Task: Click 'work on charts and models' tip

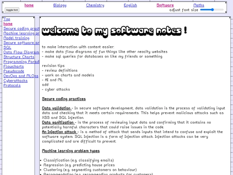Action: [68, 75]
